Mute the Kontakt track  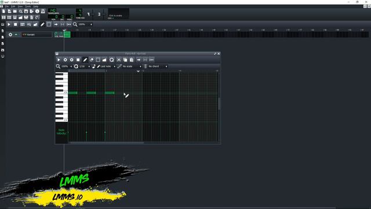16,35
